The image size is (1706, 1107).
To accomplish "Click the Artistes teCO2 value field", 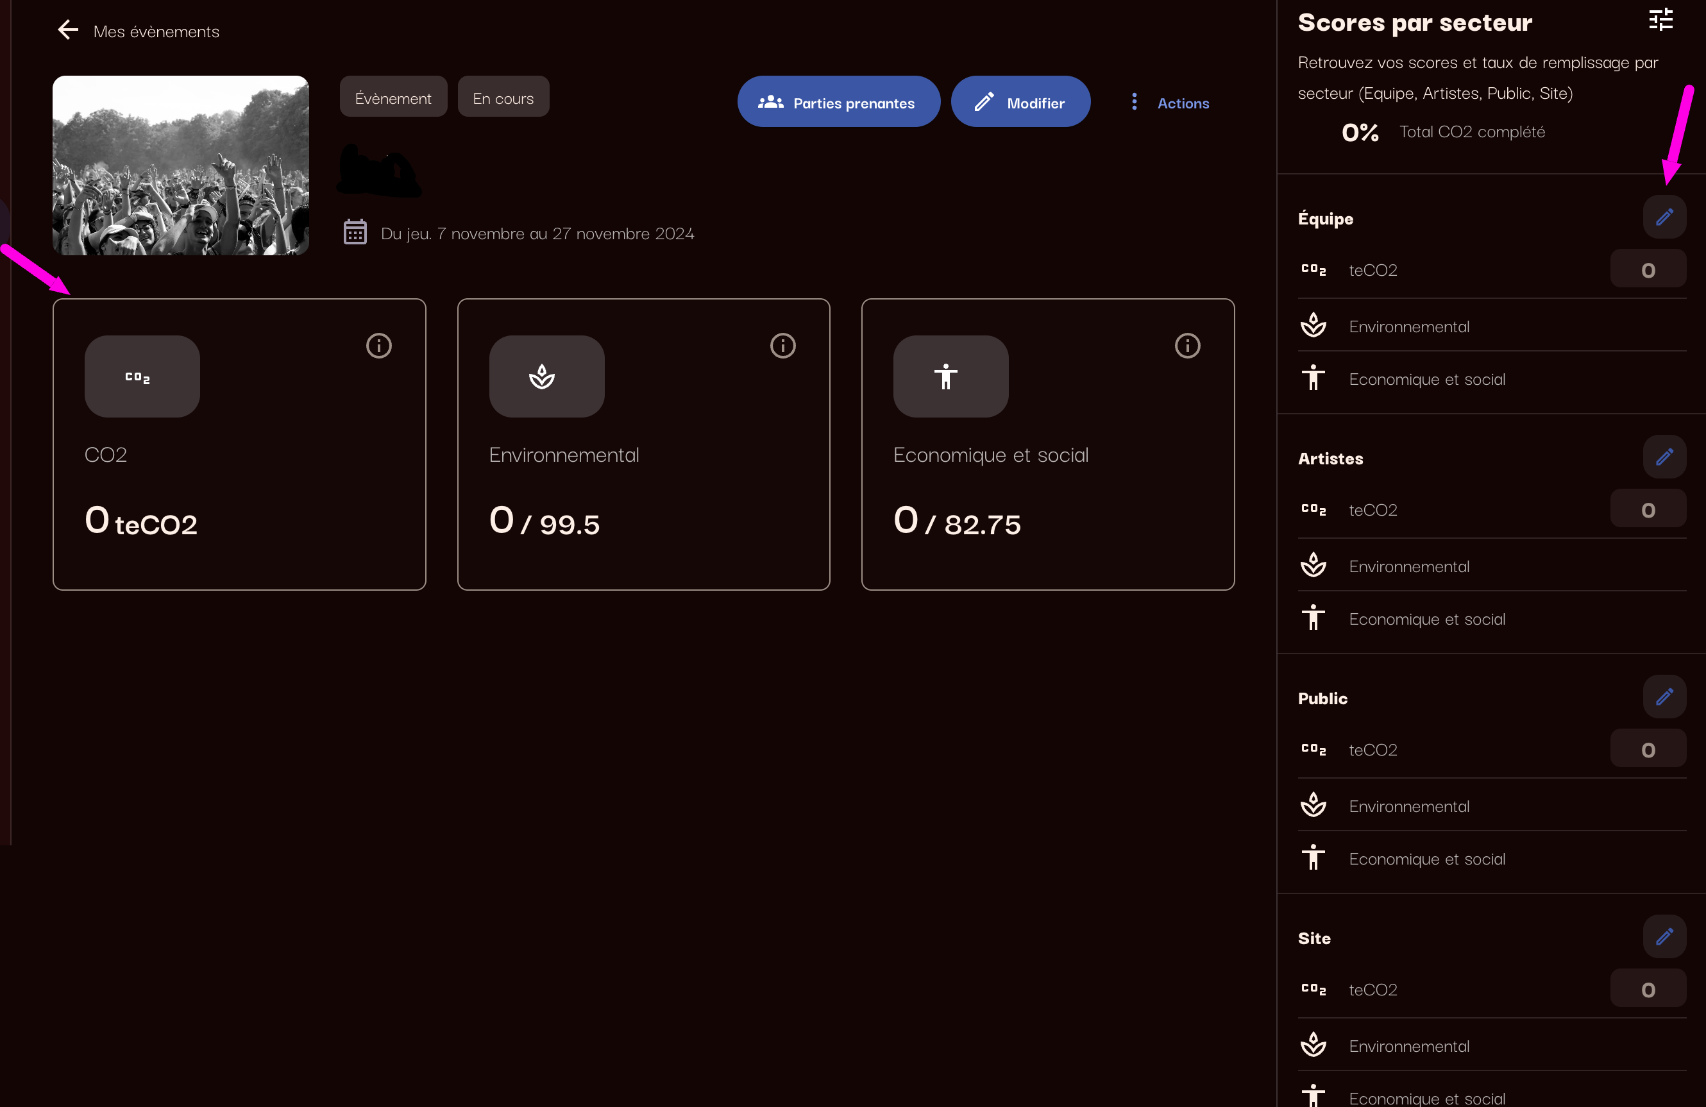I will point(1647,510).
